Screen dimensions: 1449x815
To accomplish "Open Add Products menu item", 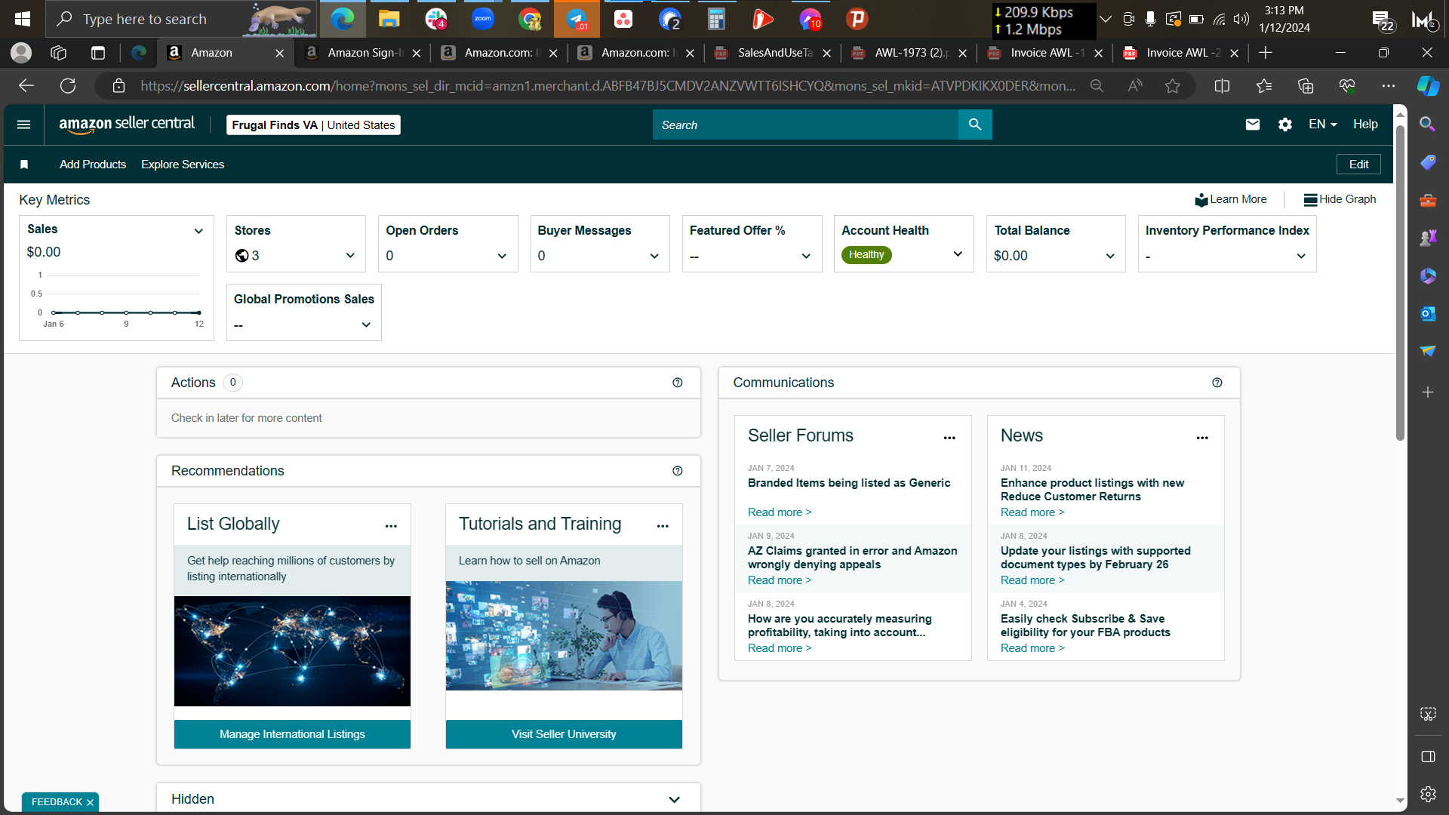I will tap(93, 165).
